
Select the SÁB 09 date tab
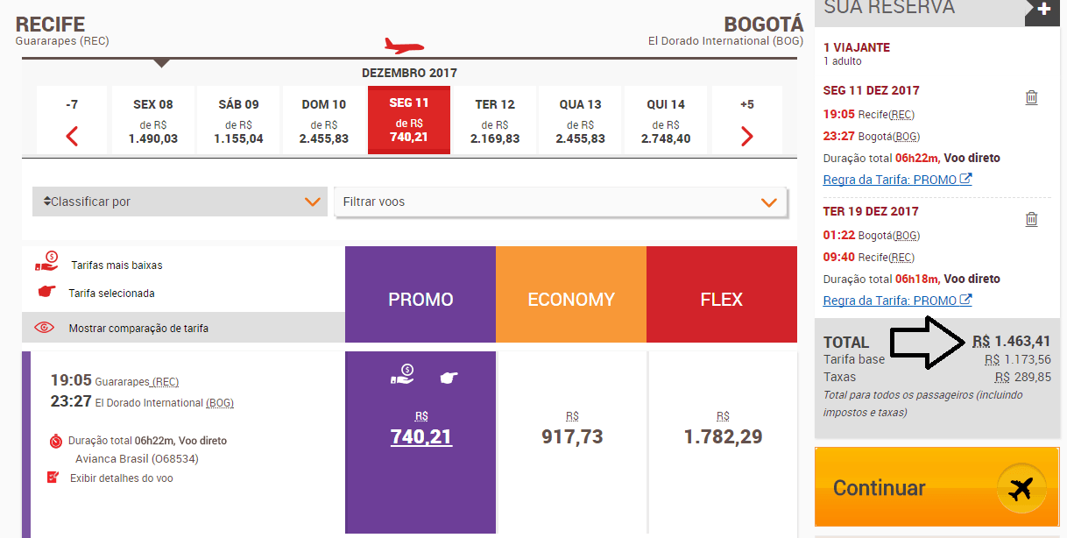(238, 120)
